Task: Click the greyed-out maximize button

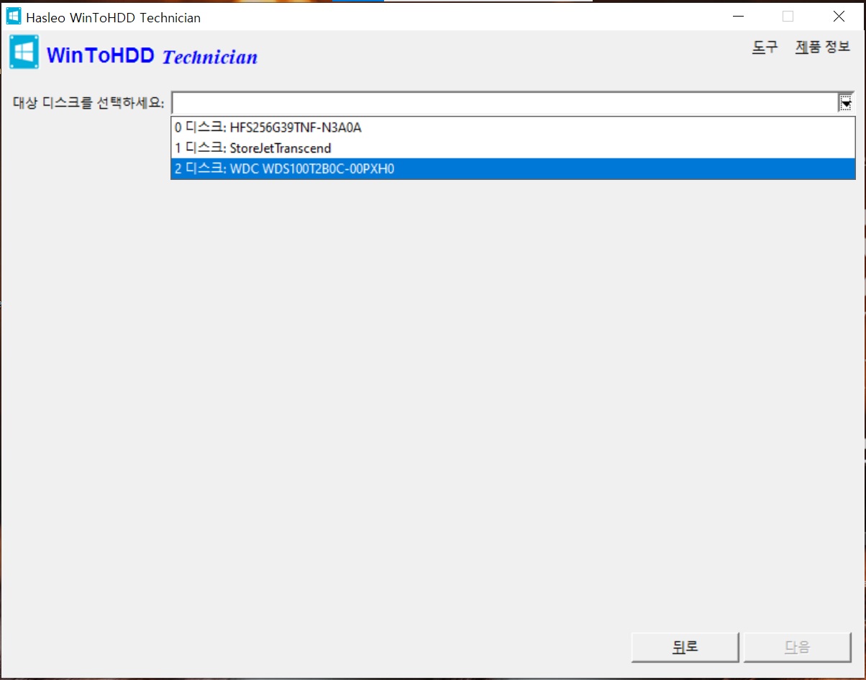Action: pos(788,17)
